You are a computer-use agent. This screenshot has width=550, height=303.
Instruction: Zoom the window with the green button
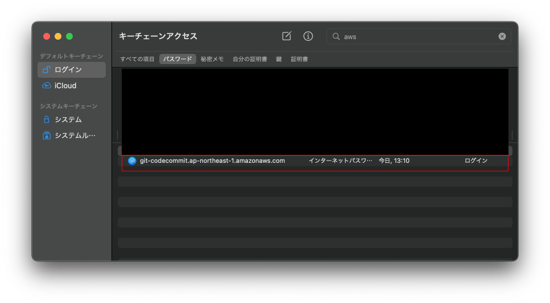click(69, 36)
